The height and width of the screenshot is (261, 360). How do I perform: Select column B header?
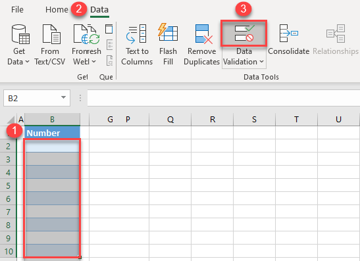53,119
